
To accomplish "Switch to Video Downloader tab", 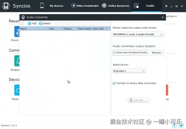I will coord(87,6).
